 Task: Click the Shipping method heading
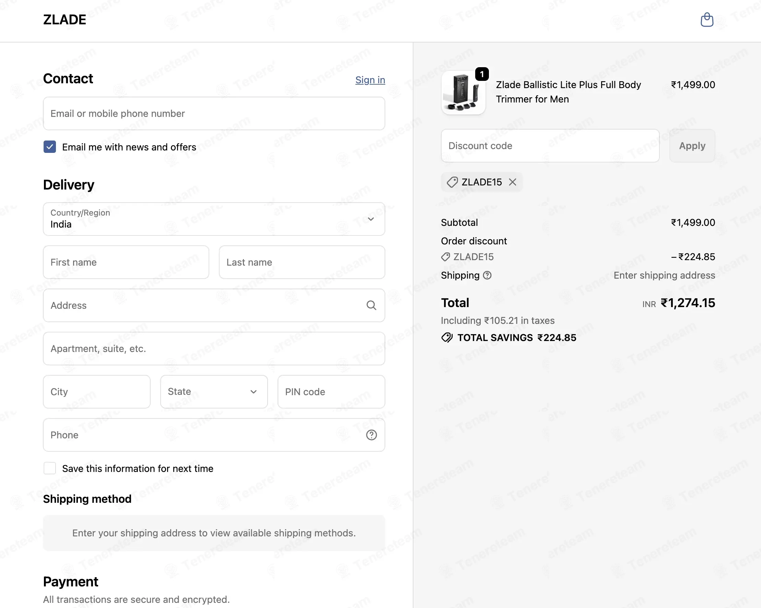point(87,499)
